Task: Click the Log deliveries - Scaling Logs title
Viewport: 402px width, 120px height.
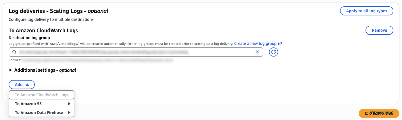Action: point(59,11)
